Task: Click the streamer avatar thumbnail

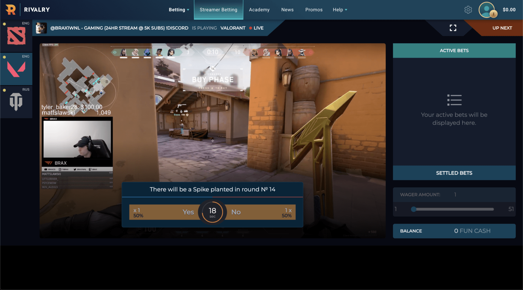Action: click(41, 28)
